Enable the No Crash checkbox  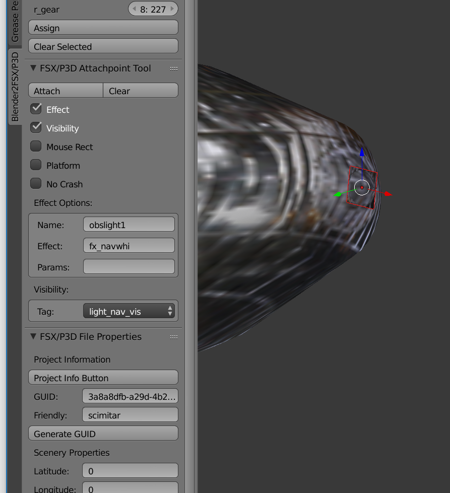(x=36, y=184)
